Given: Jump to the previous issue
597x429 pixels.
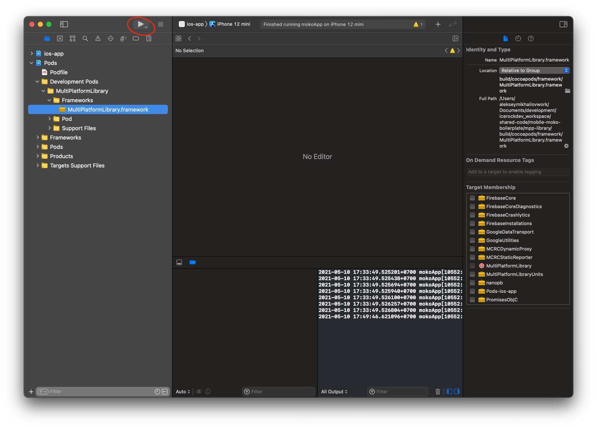Looking at the screenshot, I should [446, 50].
